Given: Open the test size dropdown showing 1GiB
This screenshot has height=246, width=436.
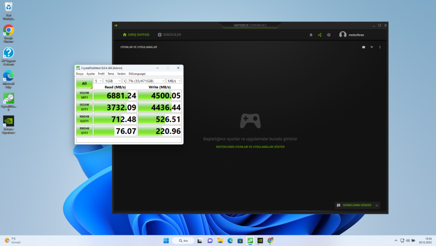Looking at the screenshot, I should [x=112, y=81].
